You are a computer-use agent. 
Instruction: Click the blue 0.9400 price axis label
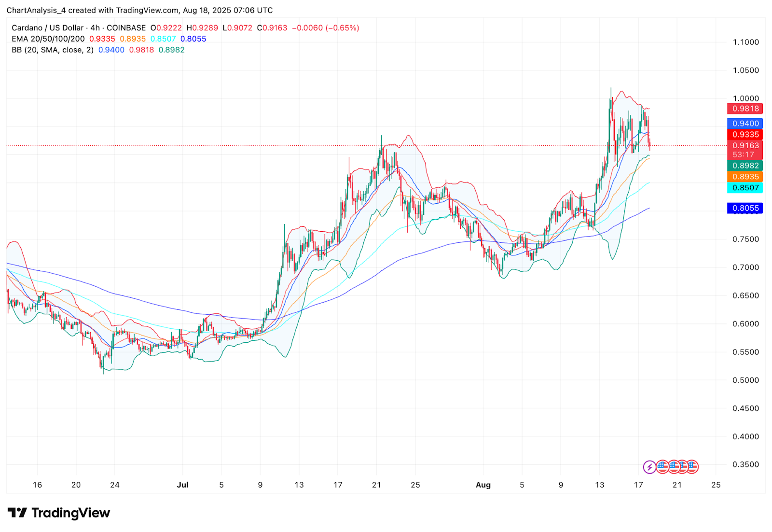(x=745, y=124)
